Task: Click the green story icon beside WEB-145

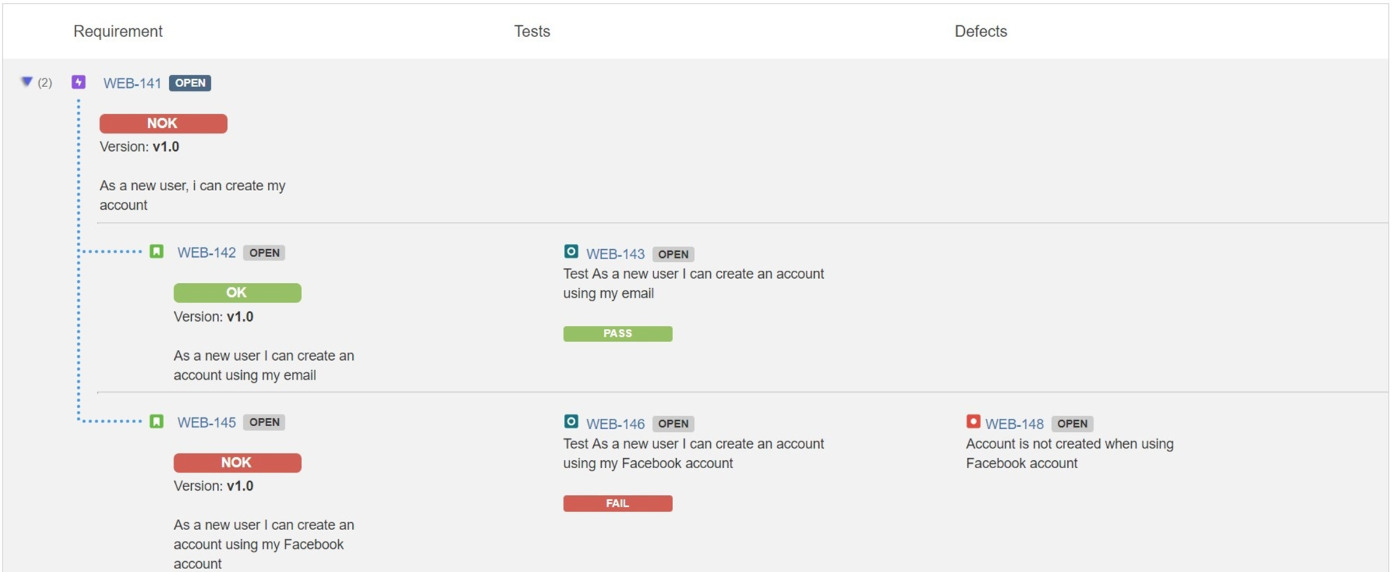Action: (156, 421)
